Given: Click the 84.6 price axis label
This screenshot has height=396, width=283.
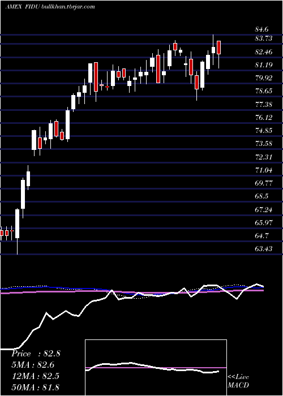Looking at the screenshot, I should pyautogui.click(x=261, y=29).
